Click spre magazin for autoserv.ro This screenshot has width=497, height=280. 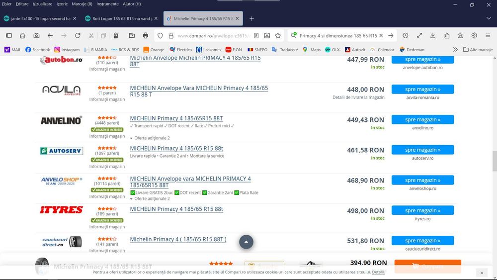(422, 150)
